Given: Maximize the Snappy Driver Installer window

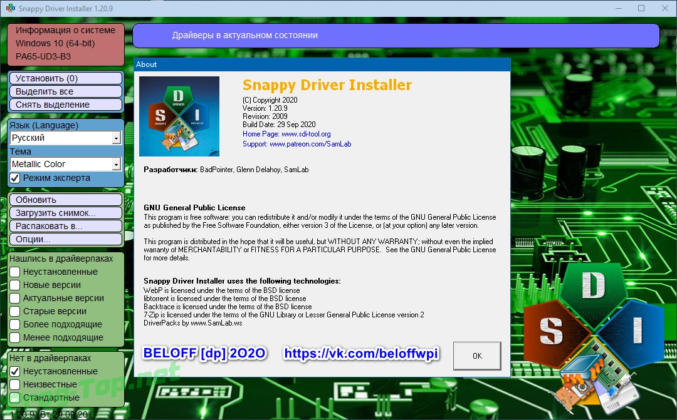Looking at the screenshot, I should tap(642, 8).
